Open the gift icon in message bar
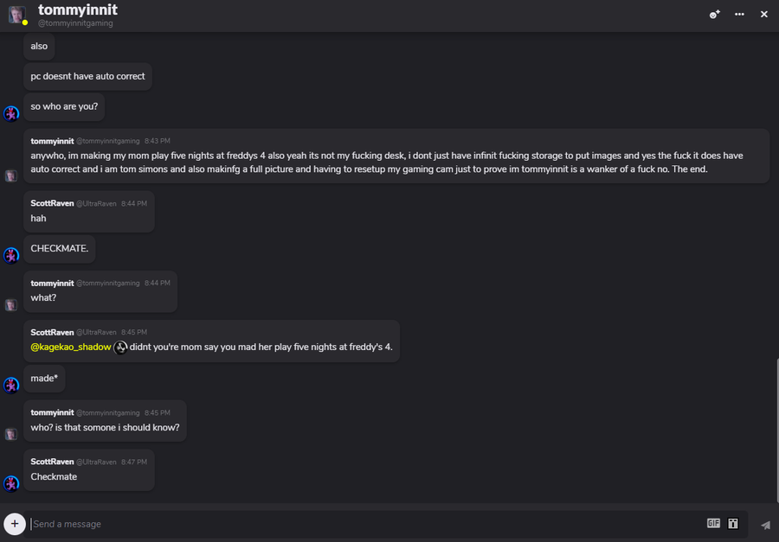This screenshot has width=779, height=542. point(733,523)
